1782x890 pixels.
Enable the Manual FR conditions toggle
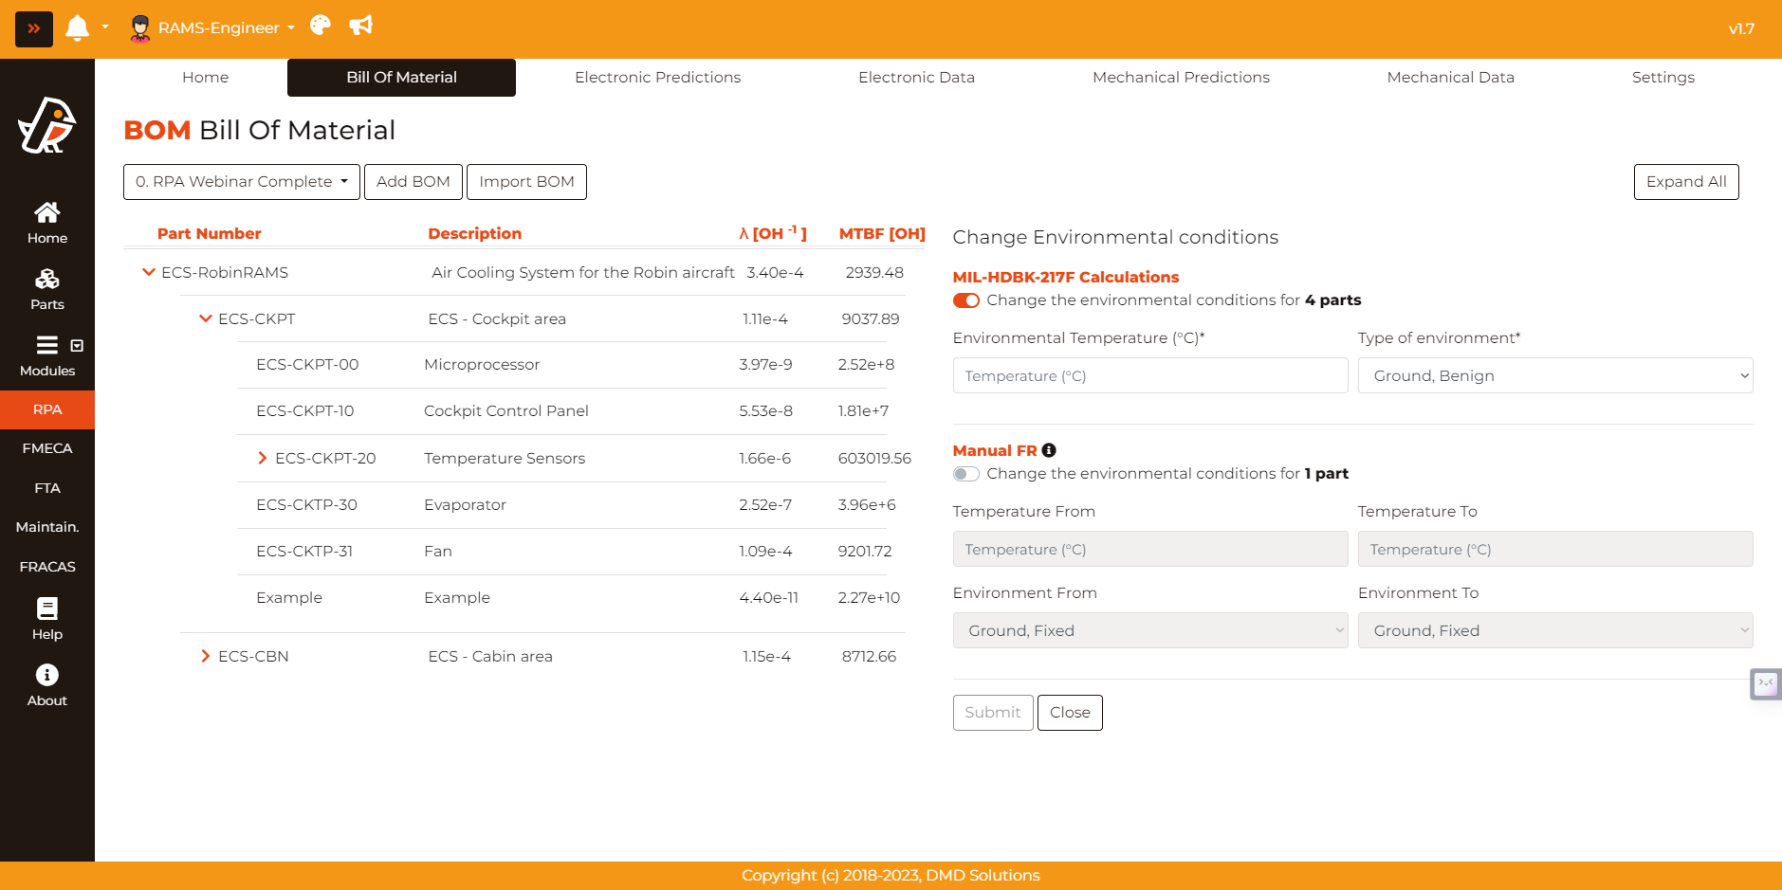pos(966,474)
